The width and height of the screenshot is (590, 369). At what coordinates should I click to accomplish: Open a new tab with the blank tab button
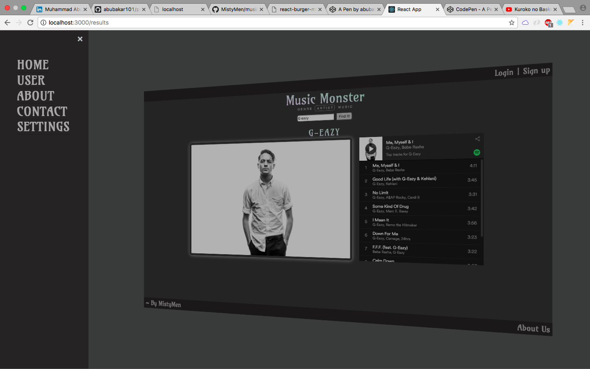point(569,9)
